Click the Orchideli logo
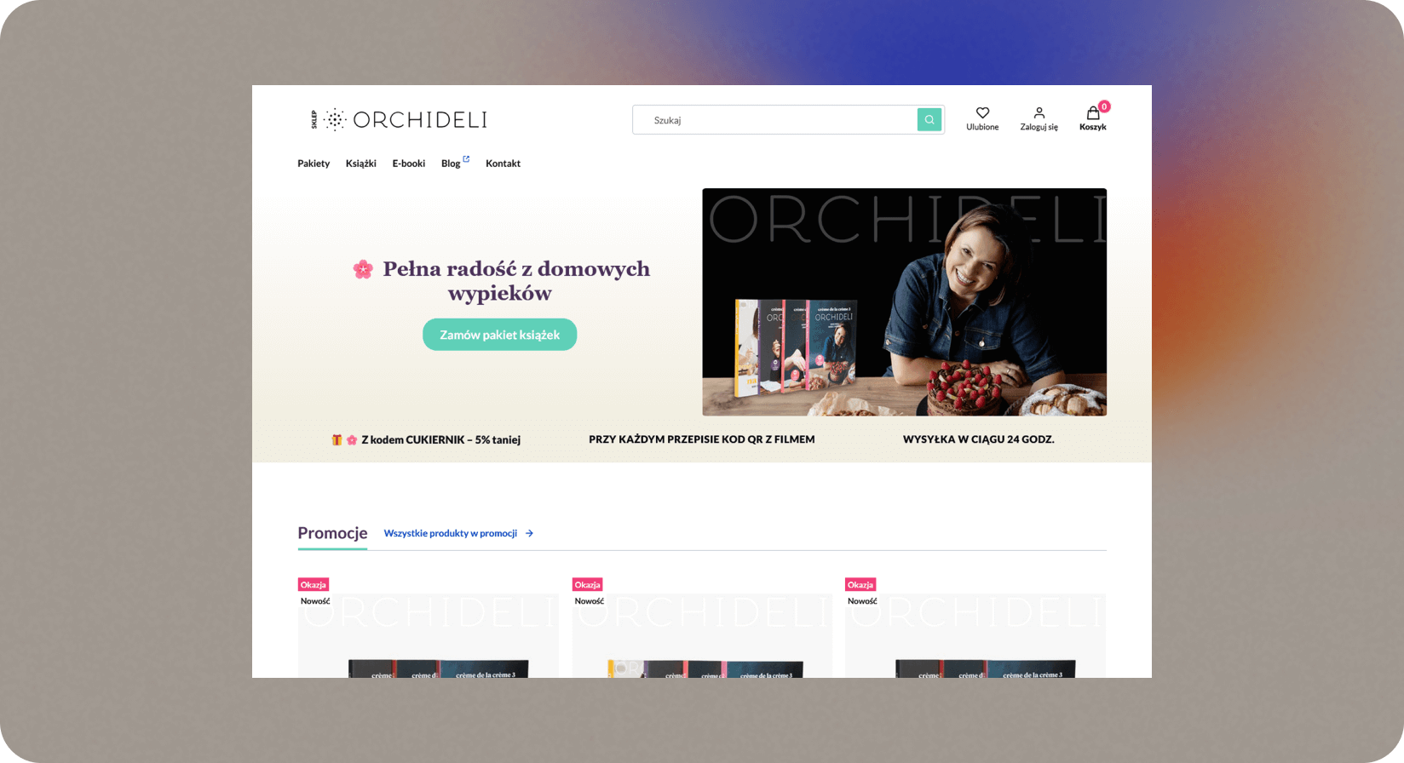This screenshot has width=1404, height=763. coord(400,120)
